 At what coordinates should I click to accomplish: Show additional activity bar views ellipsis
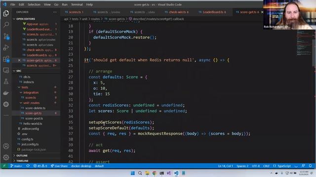click(x=6, y=115)
